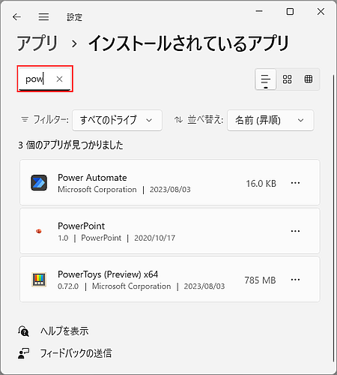
Task: Click the vertical scrollbar on the right
Action: click(x=333, y=217)
